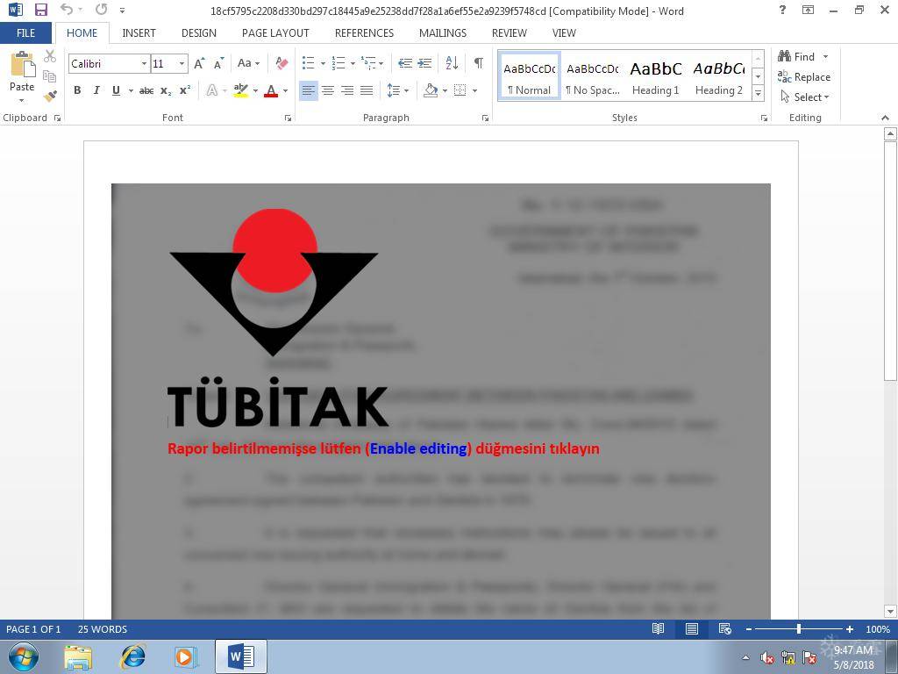Switch to the DESIGN tab

(x=199, y=33)
